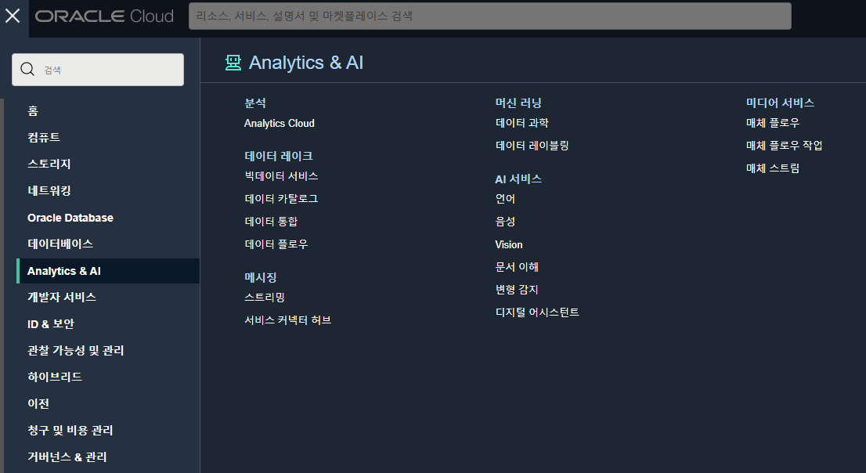Open Vision AI service link
Viewport: 866px width, 473px height.
click(x=509, y=244)
